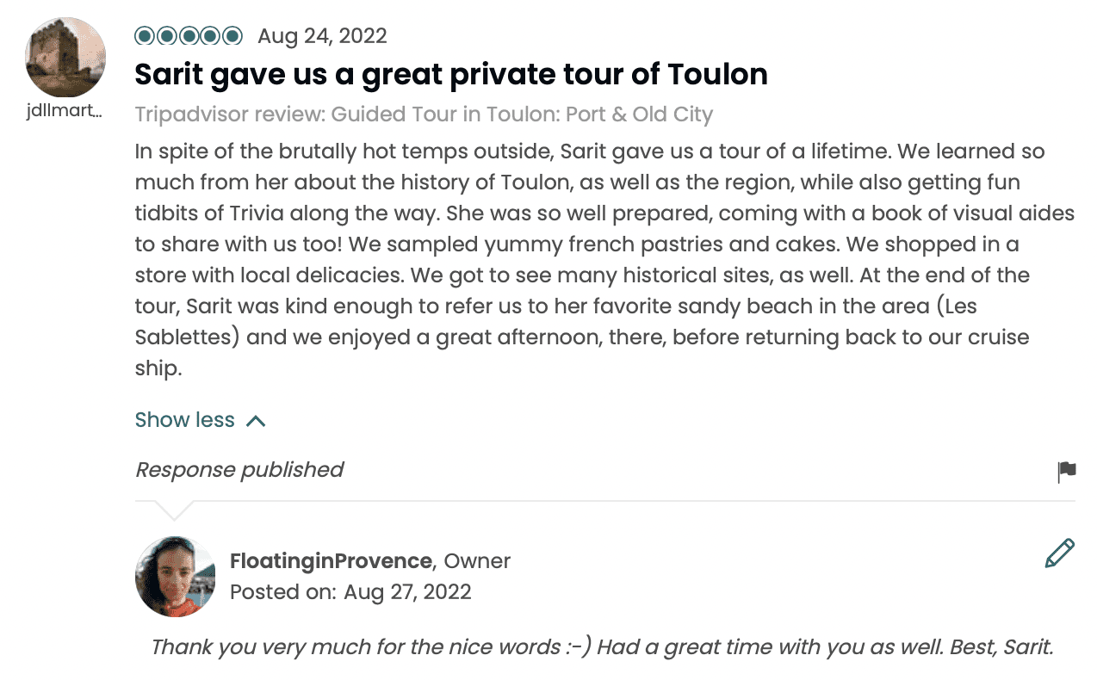Image resolution: width=1097 pixels, height=680 pixels.
Task: Open the jdllmart... reviewer profile name
Action: [65, 113]
